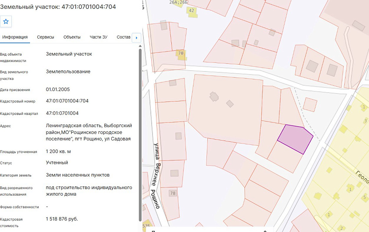Open the Объекты tab
The width and height of the screenshot is (369, 232).
(x=72, y=37)
